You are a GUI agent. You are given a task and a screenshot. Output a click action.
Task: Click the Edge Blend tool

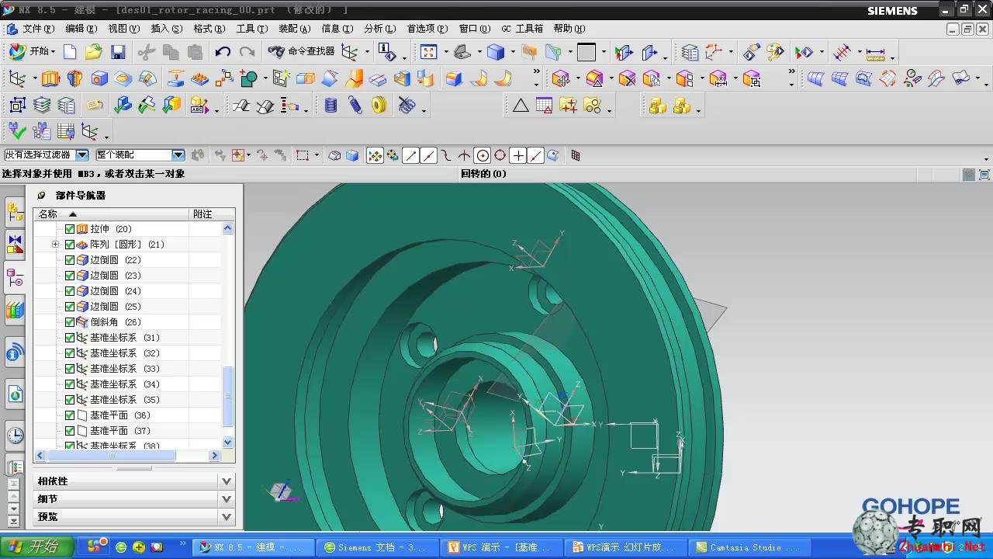(x=454, y=78)
